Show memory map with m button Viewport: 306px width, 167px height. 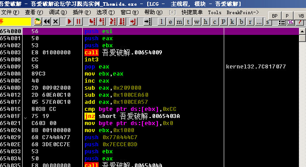(x=179, y=22)
